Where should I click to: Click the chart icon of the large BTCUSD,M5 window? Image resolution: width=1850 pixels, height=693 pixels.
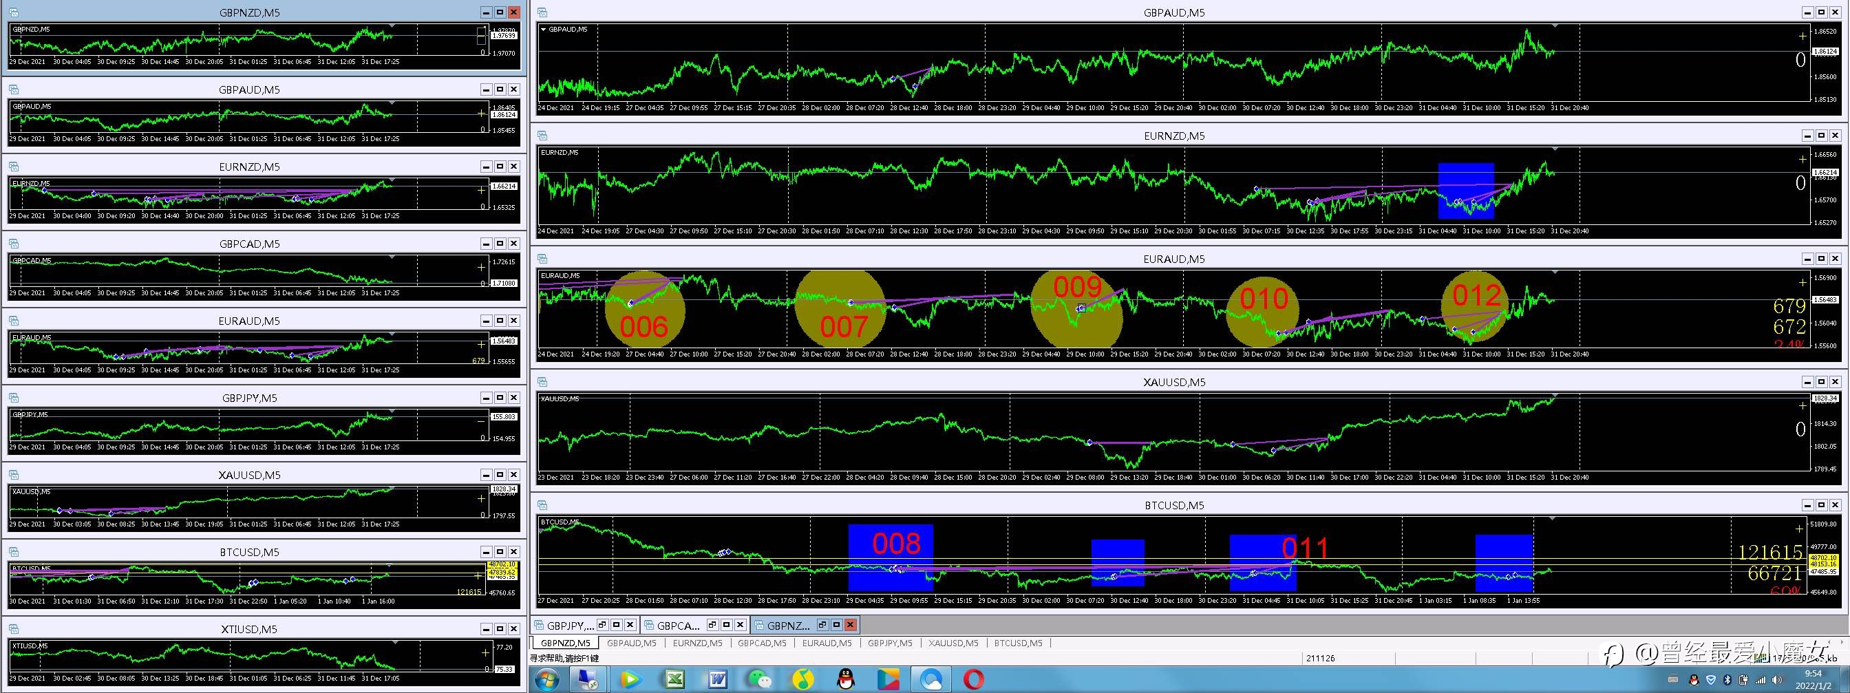542,505
